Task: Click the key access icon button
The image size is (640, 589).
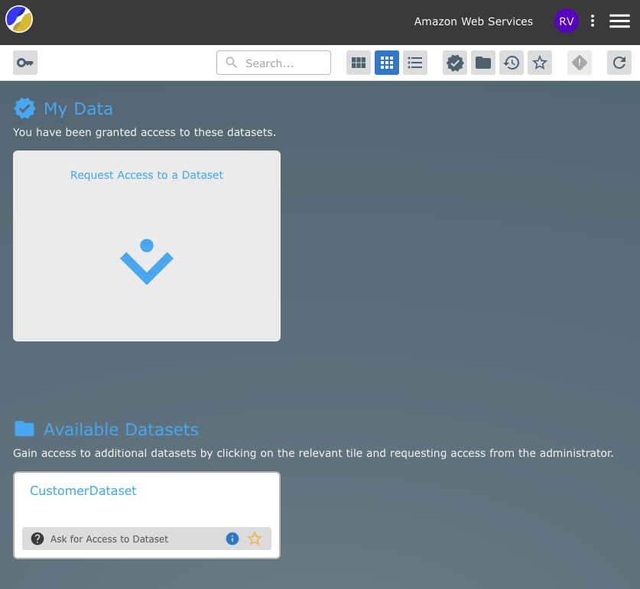Action: (x=25, y=63)
